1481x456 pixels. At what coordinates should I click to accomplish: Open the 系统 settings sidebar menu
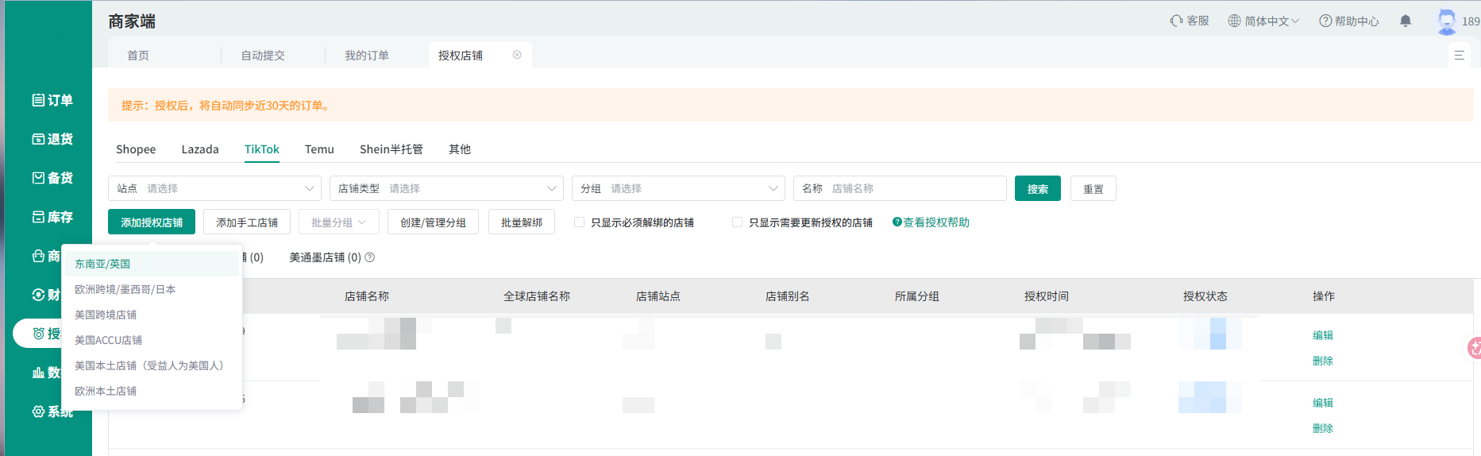coord(52,412)
